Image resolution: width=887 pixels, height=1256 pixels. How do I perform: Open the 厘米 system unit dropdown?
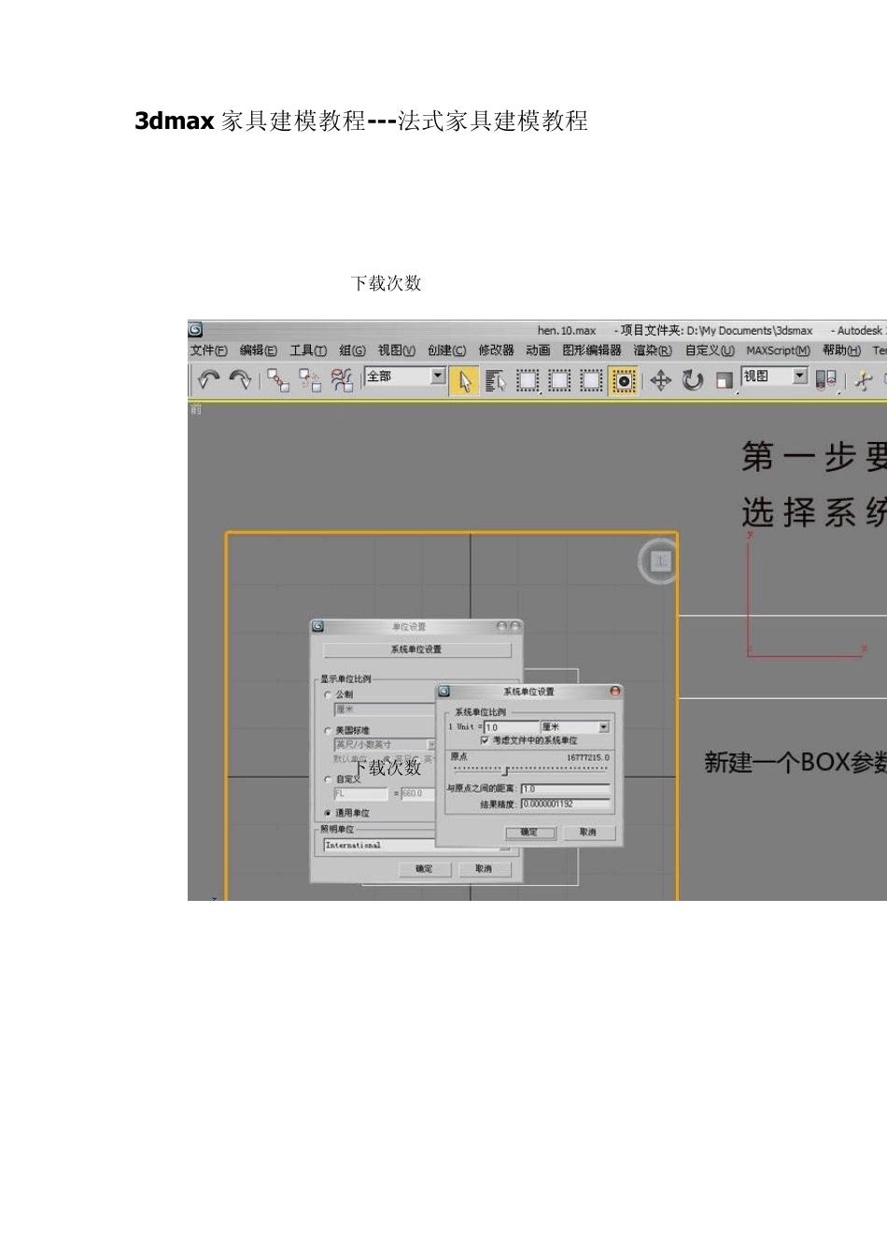pyautogui.click(x=603, y=727)
